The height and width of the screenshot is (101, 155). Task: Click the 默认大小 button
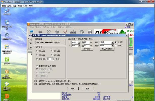(87, 49)
